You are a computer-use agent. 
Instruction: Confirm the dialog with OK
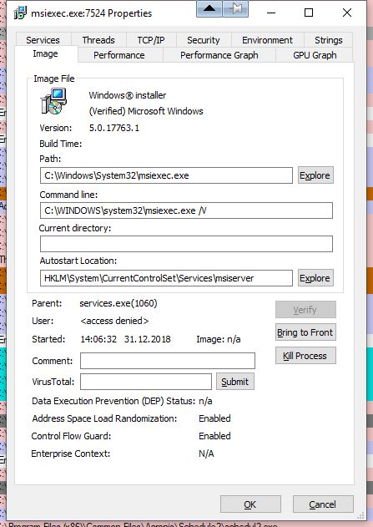(250, 504)
